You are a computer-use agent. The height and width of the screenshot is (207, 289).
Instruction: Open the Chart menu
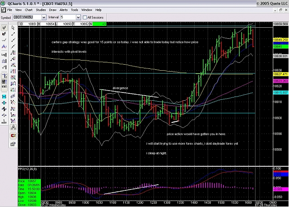(29, 10)
